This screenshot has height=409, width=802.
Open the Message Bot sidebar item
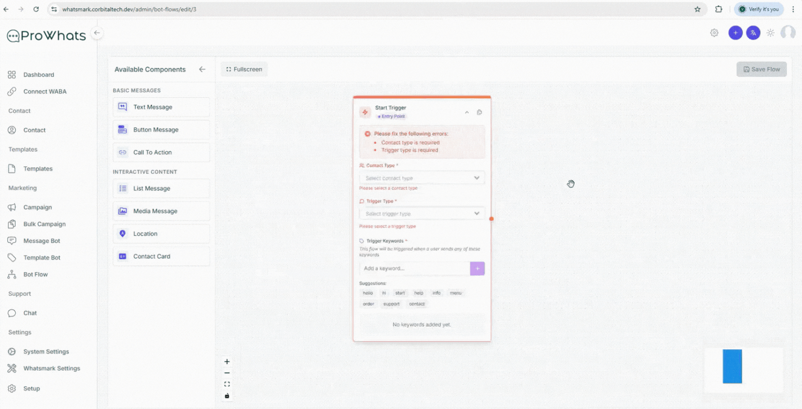42,241
